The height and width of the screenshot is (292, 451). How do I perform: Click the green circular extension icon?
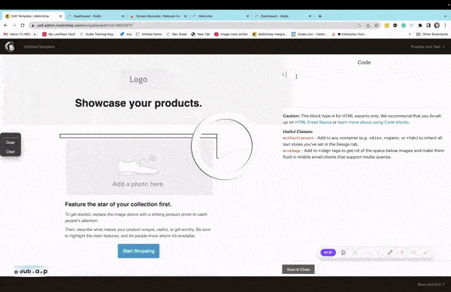pos(404,26)
